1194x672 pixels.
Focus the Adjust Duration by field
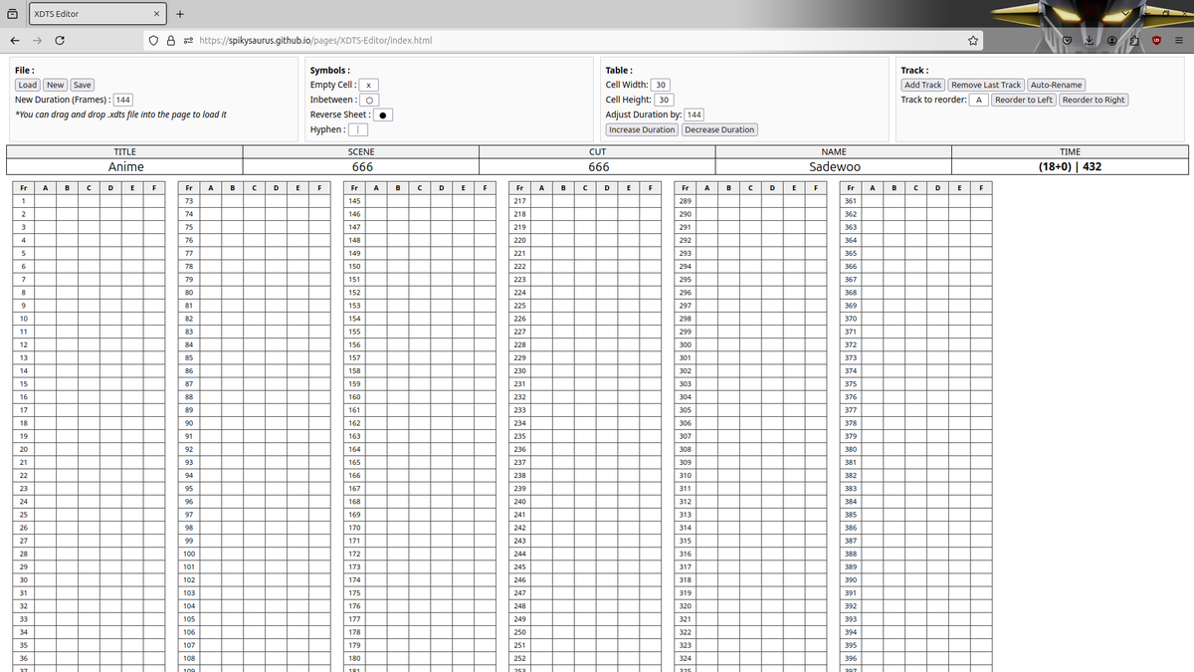(x=694, y=114)
